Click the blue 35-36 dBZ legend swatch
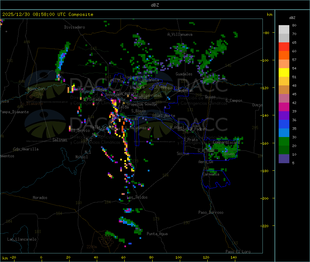The width and height of the screenshot is (310, 262). (x=284, y=124)
